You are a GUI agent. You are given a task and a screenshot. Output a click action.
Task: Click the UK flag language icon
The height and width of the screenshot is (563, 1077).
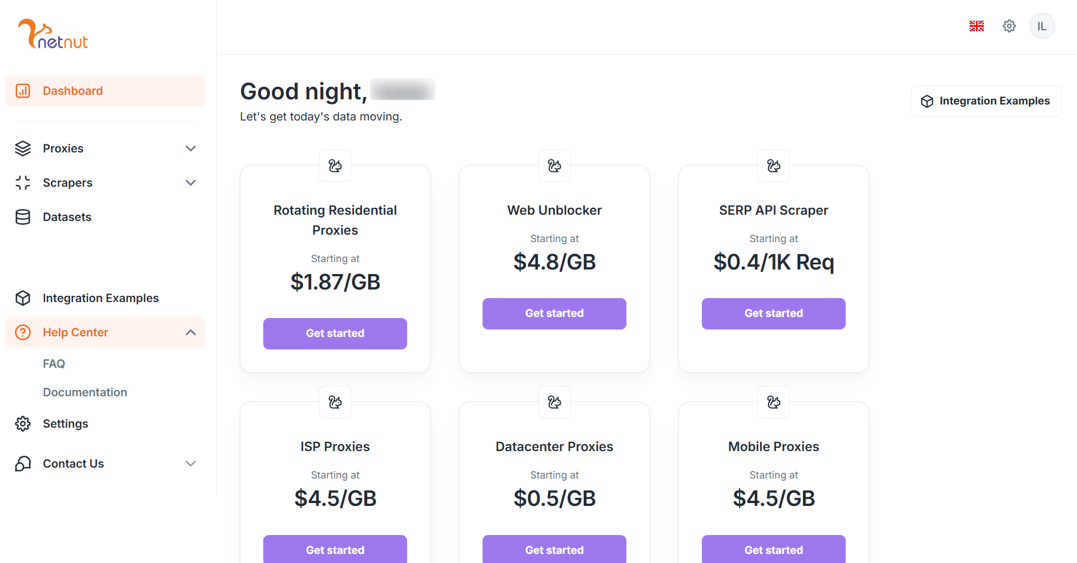coord(976,26)
